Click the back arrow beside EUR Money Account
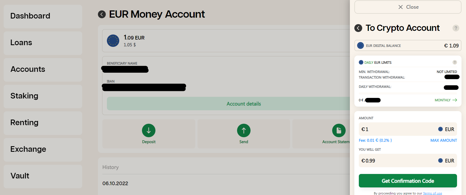Viewport: 466px width, 195px height. point(102,14)
